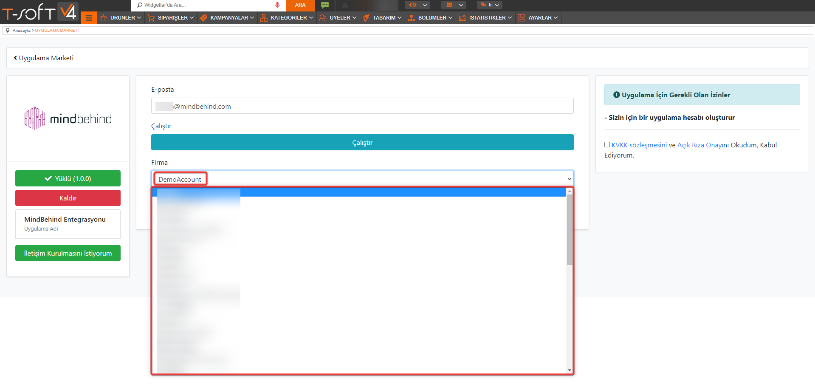Open the İSTATİSTİKLER menu
The height and width of the screenshot is (386, 815).
click(485, 18)
